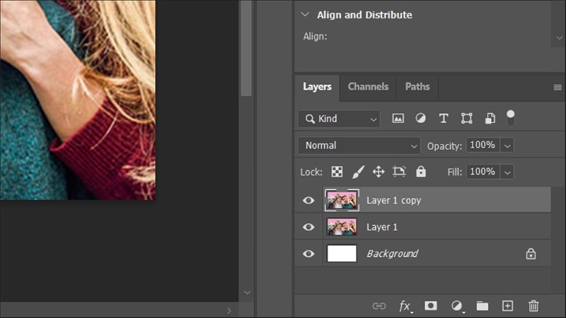Click the Align and Distribute heading
The height and width of the screenshot is (318, 566).
pos(364,15)
